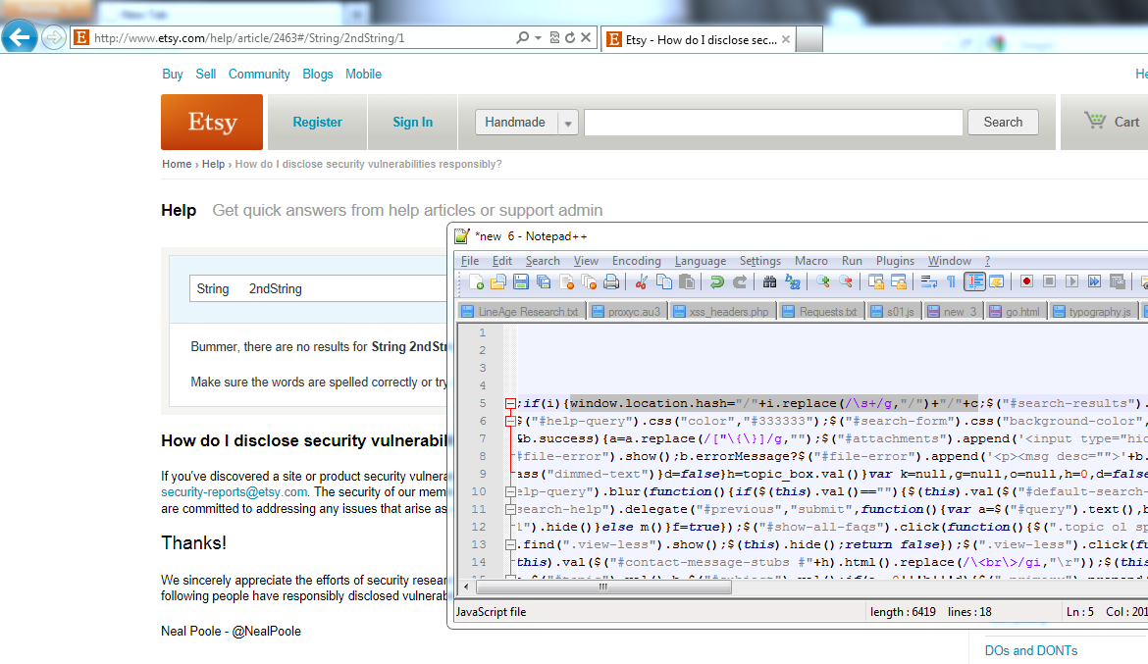This screenshot has width=1148, height=664.
Task: Switch to the typography.js tab
Action: (1092, 311)
